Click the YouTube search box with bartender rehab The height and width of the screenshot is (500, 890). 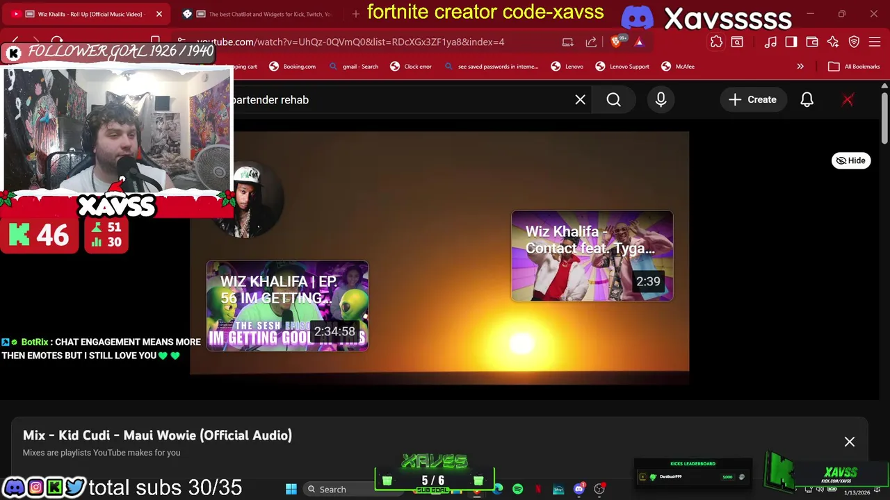[x=400, y=99]
